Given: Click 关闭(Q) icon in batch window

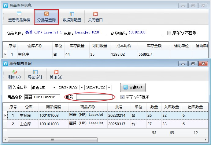Looking at the screenshot, I should (56, 72).
